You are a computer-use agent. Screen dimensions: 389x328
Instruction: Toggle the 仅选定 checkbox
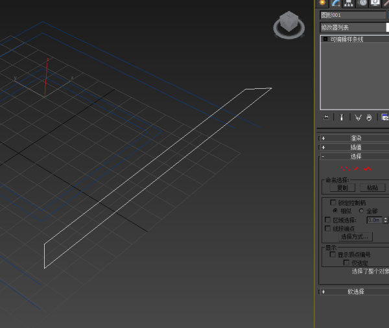click(346, 263)
